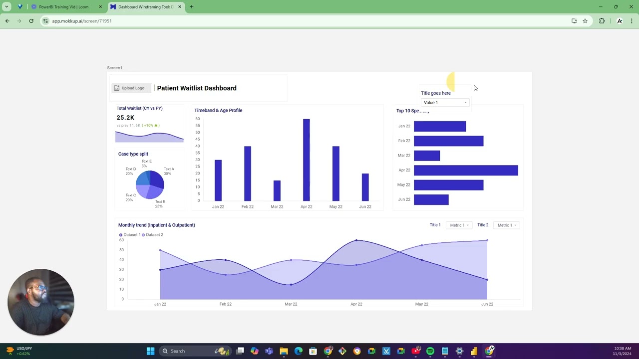Close the PowerBI Training Vid tab
The image size is (639, 359).
click(x=100, y=7)
